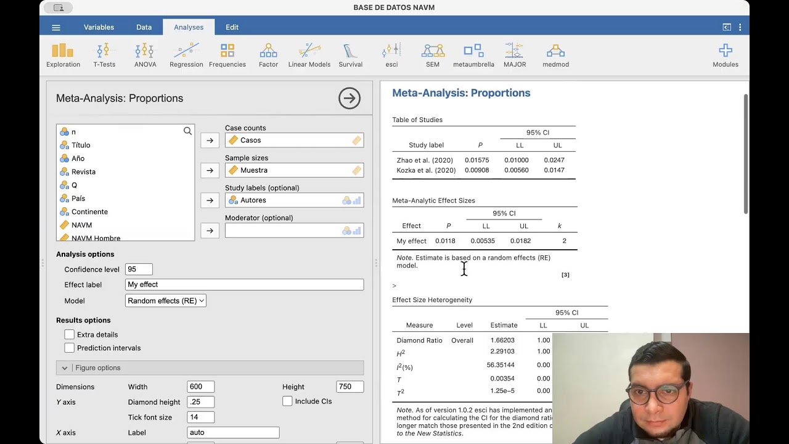Open the SEM module menu
This screenshot has width=789, height=444.
(433, 55)
